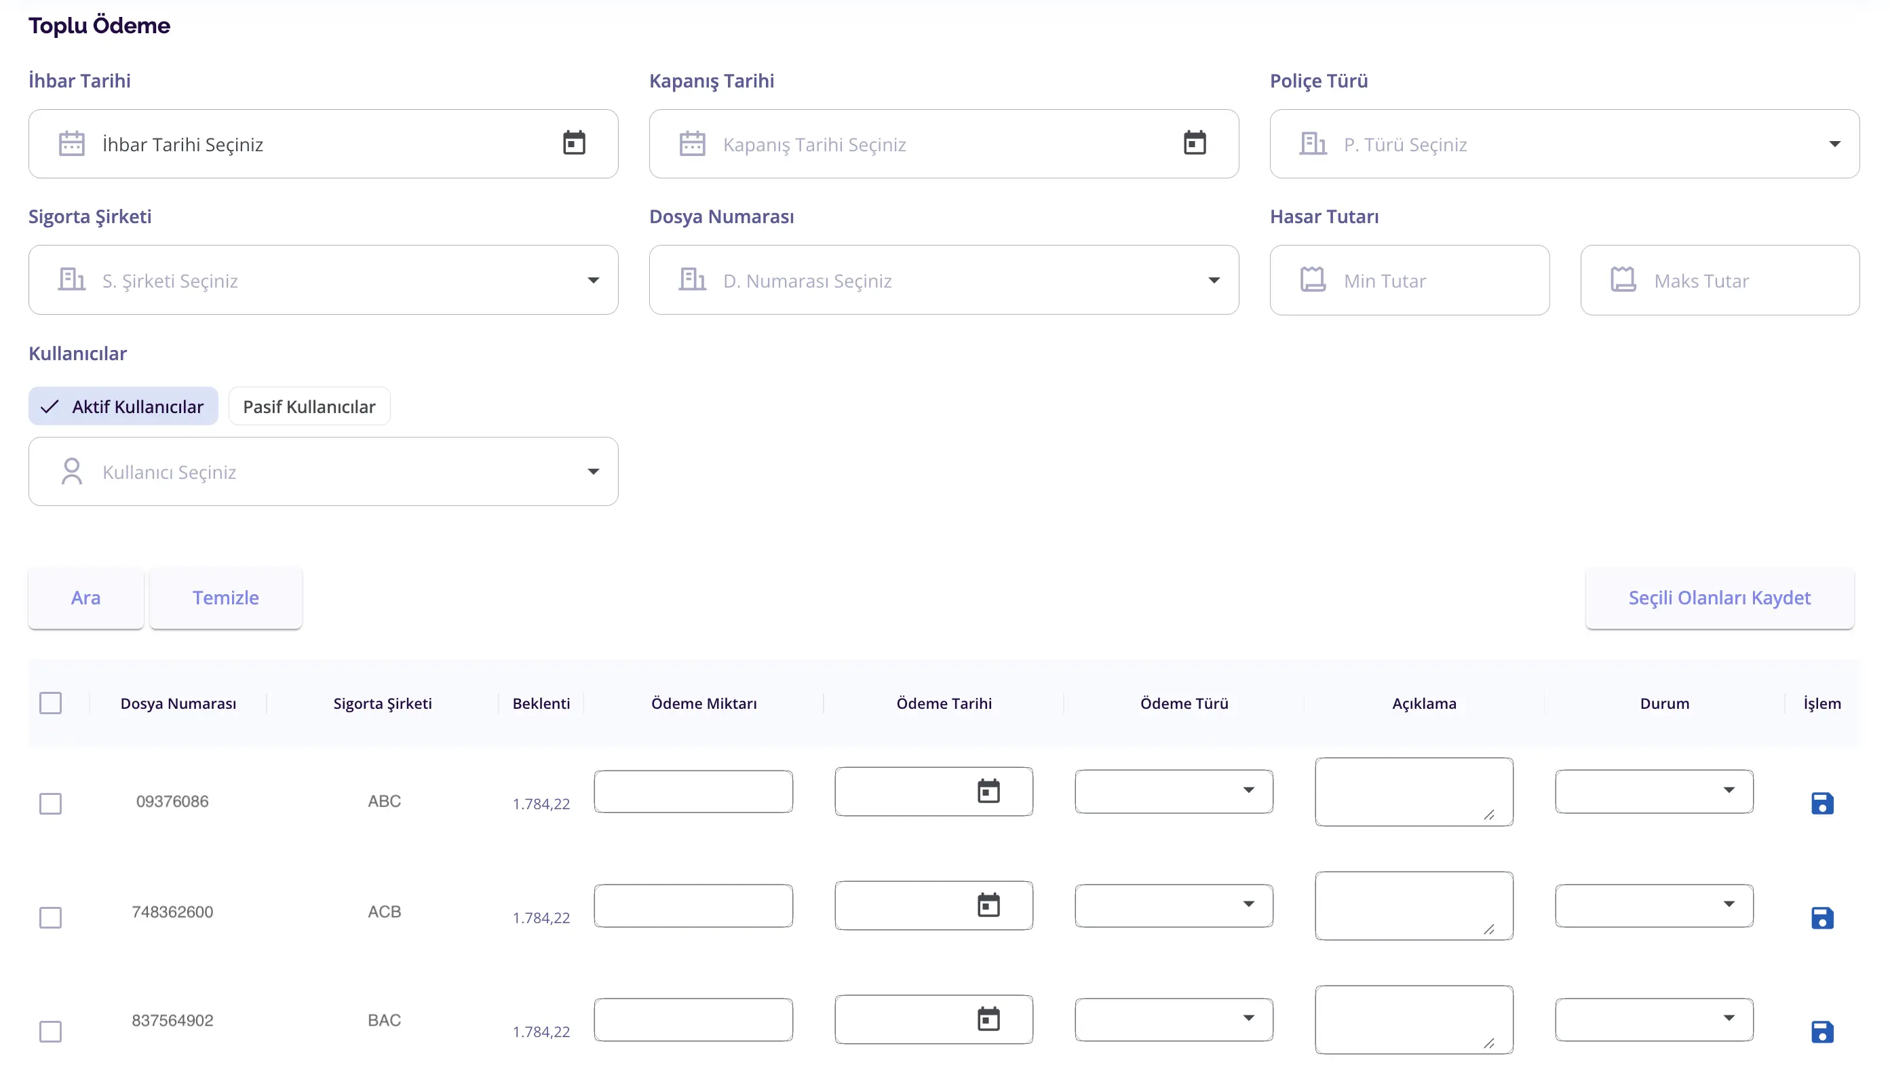Screen dimensions: 1890x1088
Task: Click the ABC insurance company cell
Action: pos(384,801)
